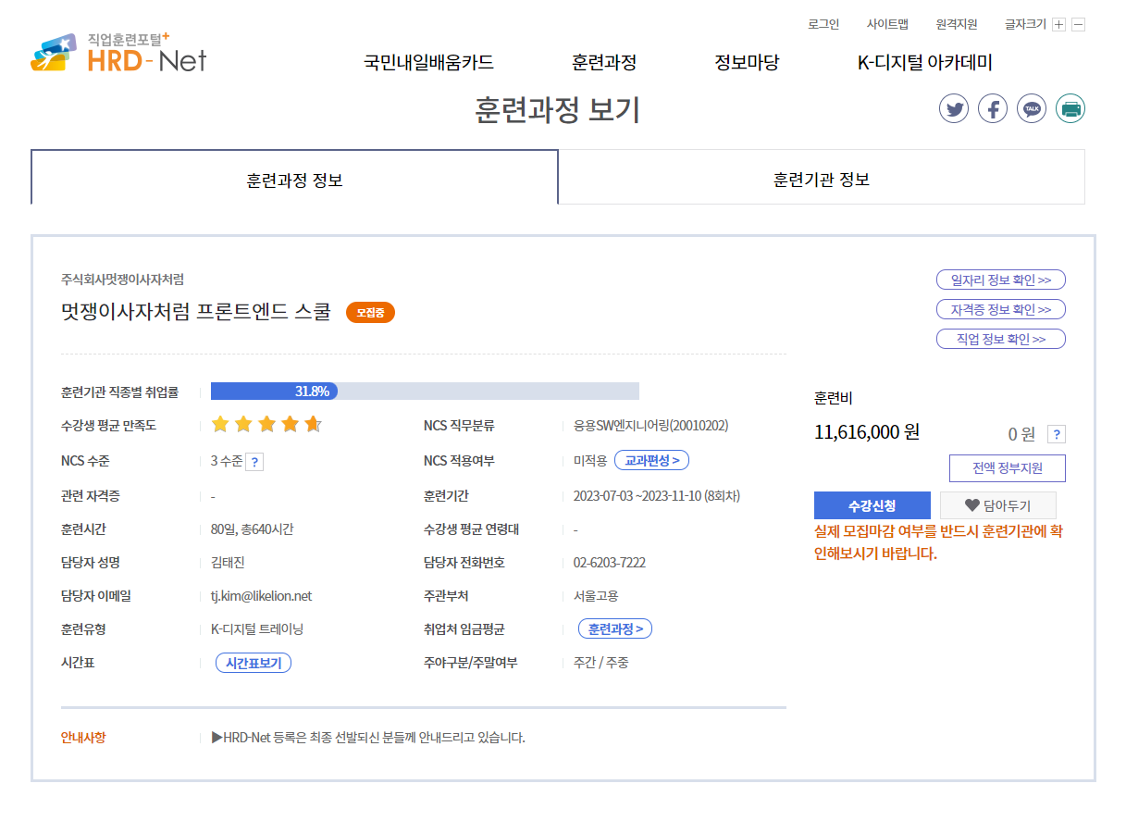Click the 훈련과정 보기 page heading

[x=557, y=110]
